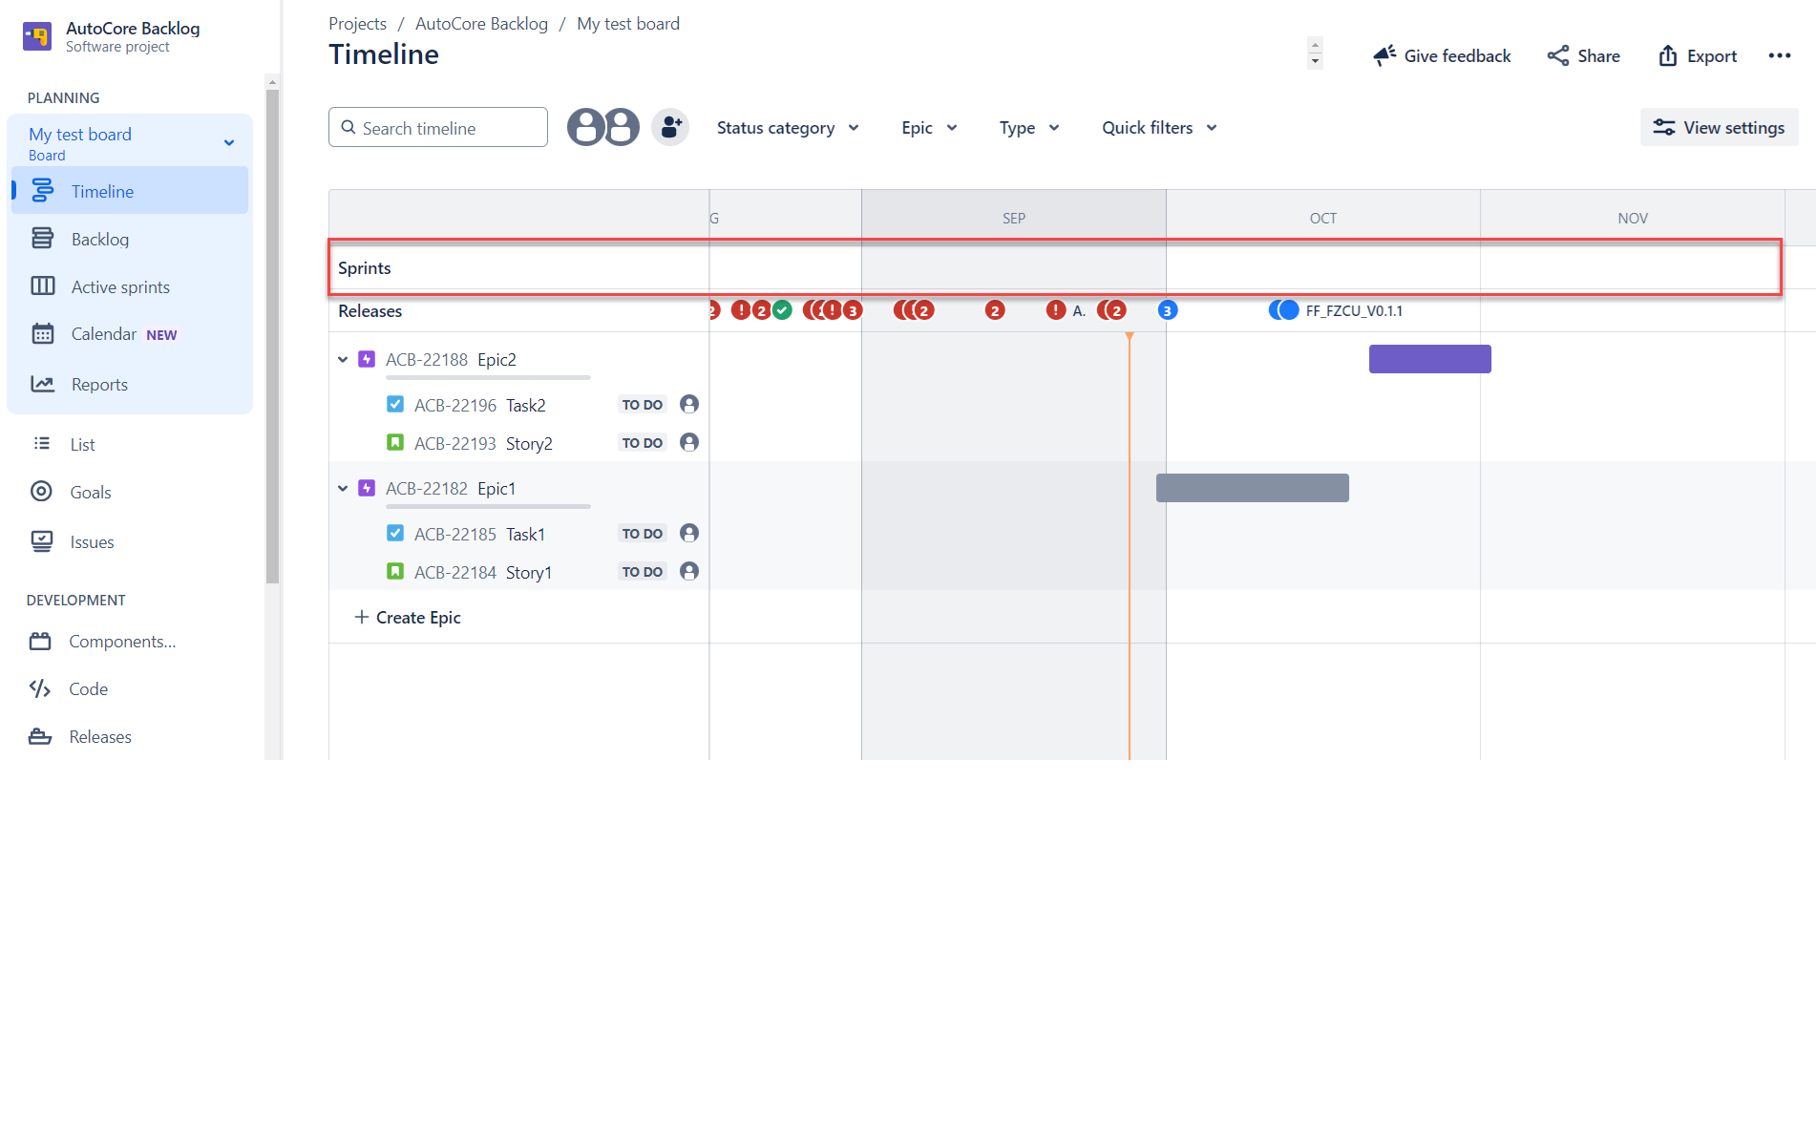This screenshot has height=1141, width=1816.
Task: Click the purple Epic2 timeline bar
Action: click(x=1429, y=359)
